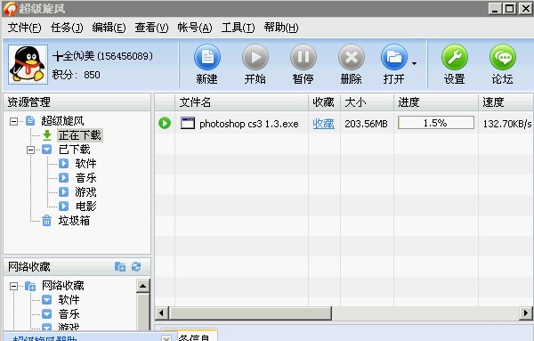Viewport: 534px width, 341px height.
Task: Delete task with the 删除 icon
Action: pos(352,57)
